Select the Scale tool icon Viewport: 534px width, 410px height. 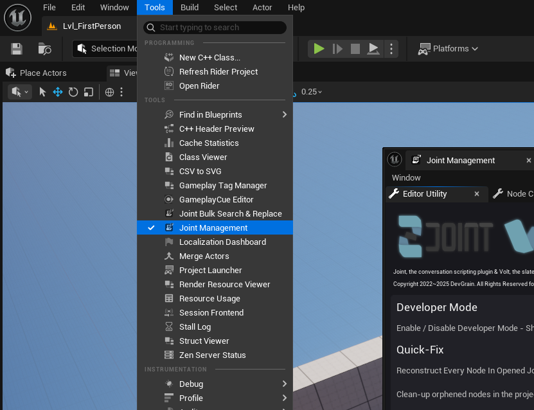pyautogui.click(x=89, y=92)
